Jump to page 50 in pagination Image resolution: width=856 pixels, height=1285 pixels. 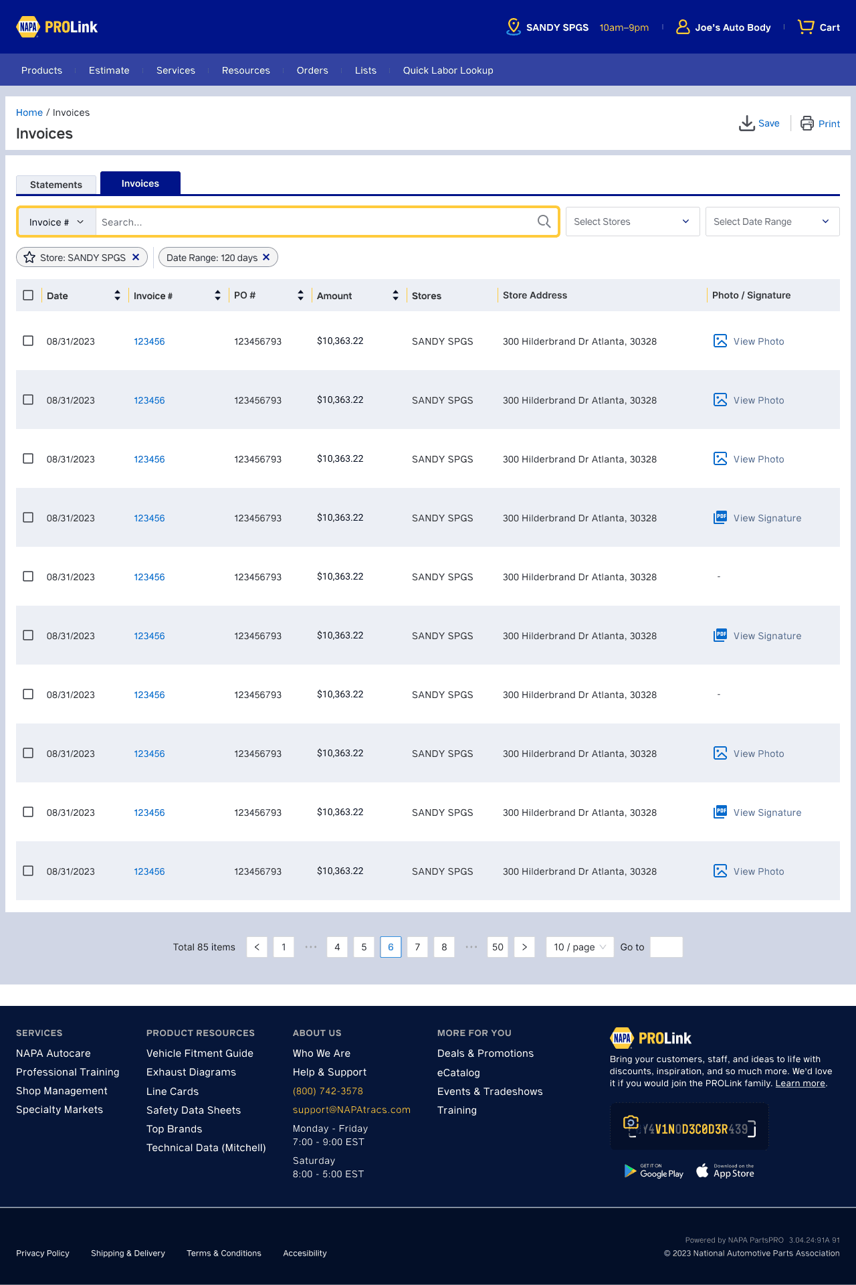pyautogui.click(x=498, y=947)
